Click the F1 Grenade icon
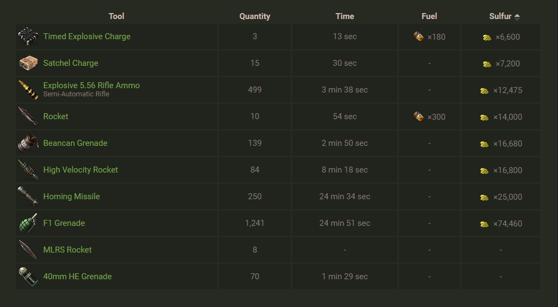 tap(28, 223)
